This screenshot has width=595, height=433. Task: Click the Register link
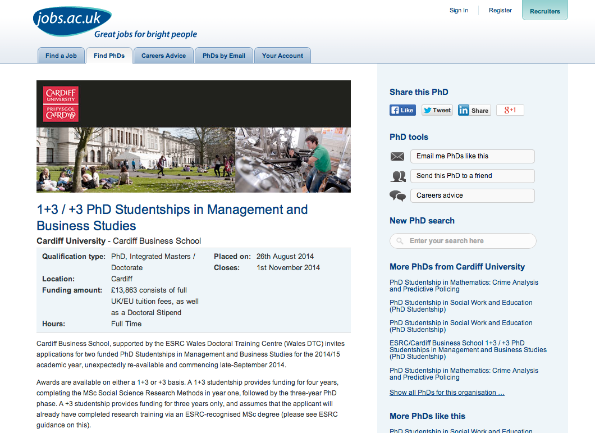point(500,10)
